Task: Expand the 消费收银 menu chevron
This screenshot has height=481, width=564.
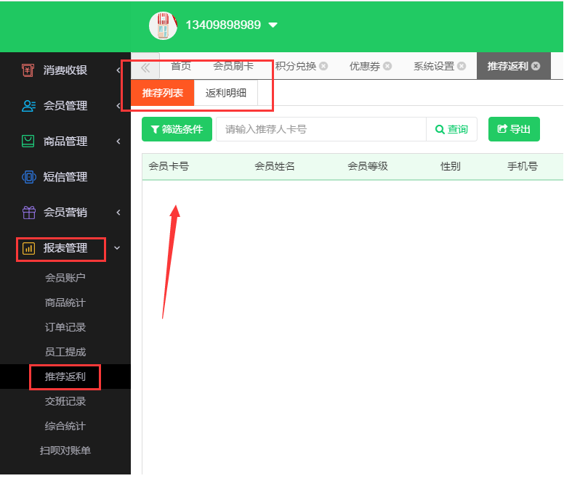Action: coord(118,70)
